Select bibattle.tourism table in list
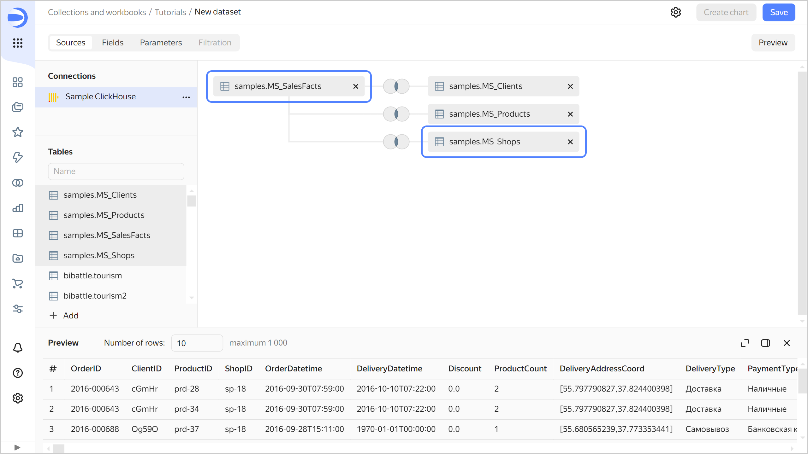 (x=92, y=276)
